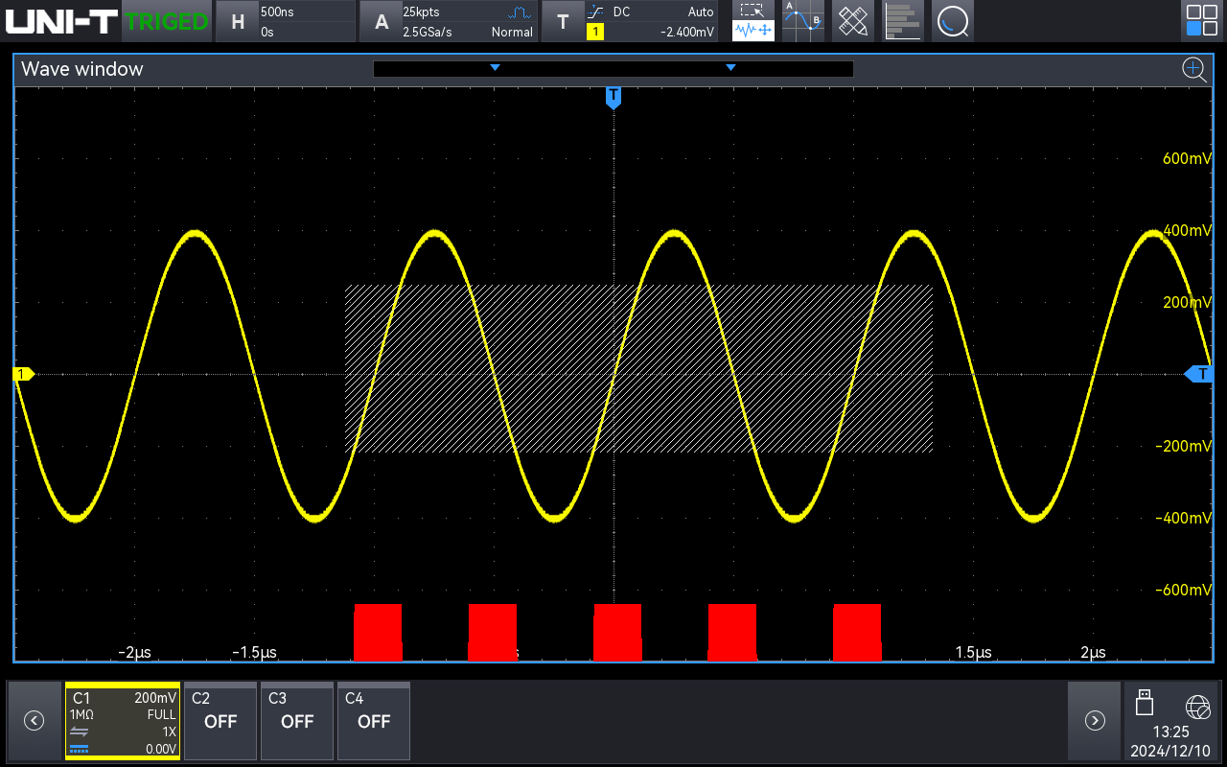
Task: Open the network globe icon
Action: [x=1197, y=708]
